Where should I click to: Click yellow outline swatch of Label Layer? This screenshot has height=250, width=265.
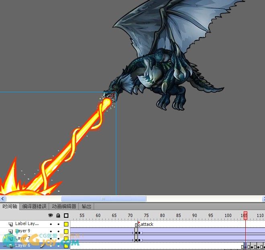click(66, 224)
